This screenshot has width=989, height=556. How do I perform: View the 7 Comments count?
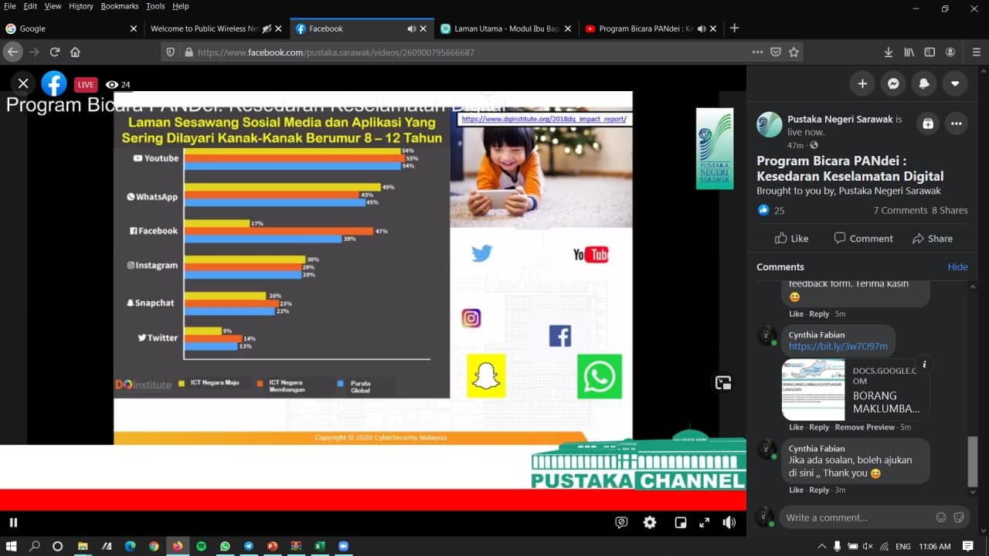tap(900, 210)
